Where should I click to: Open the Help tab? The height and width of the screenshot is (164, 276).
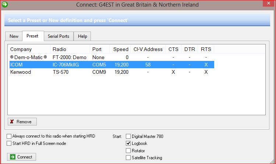[x=82, y=36]
